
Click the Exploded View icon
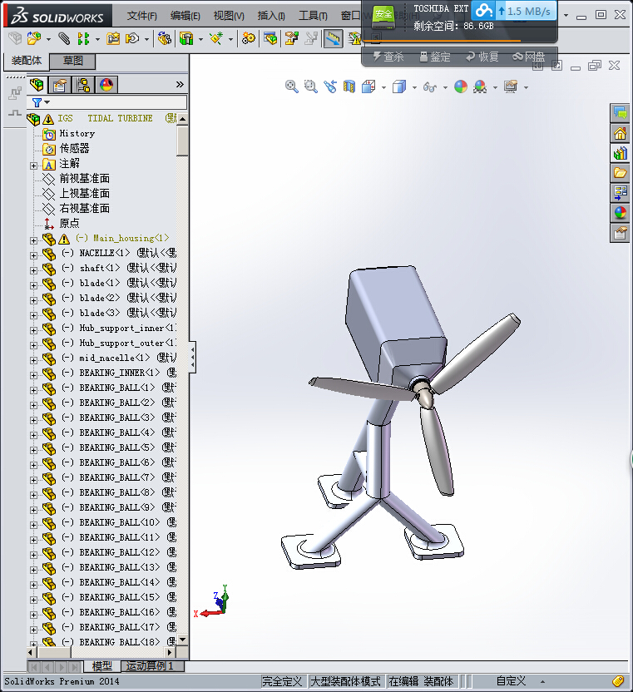291,38
